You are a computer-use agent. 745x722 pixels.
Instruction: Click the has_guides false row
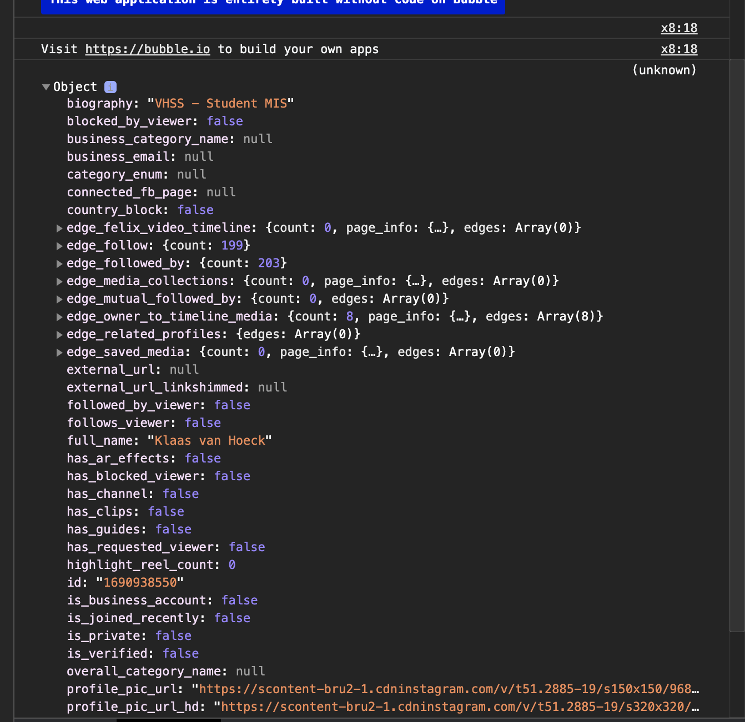(x=129, y=529)
